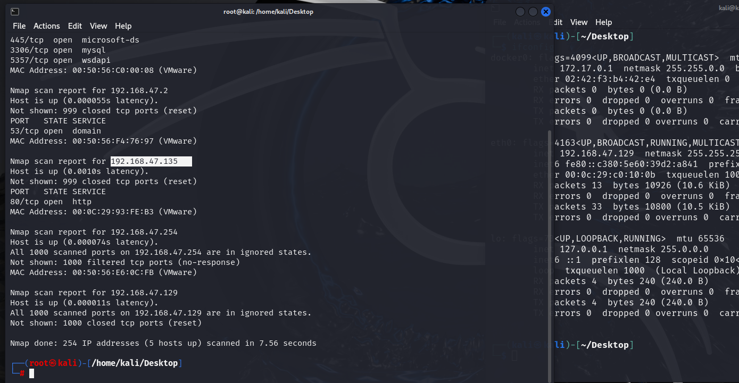The width and height of the screenshot is (739, 383).
Task: Click 'All 1000 scanned ports on 192.168.47.254' line
Action: 161,252
